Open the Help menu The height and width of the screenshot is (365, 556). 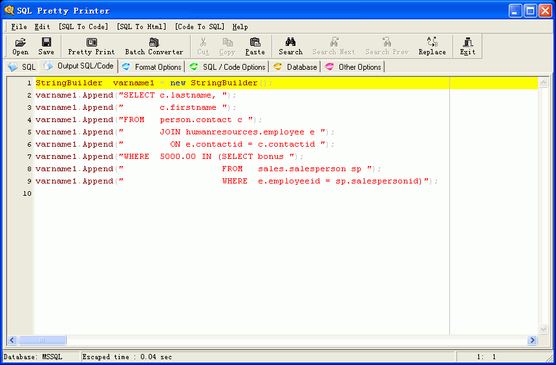pos(240,26)
